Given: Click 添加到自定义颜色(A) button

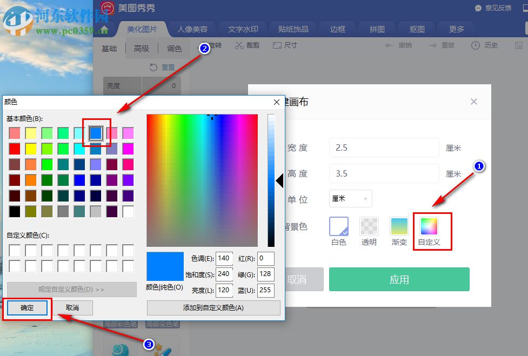Looking at the screenshot, I should (x=213, y=308).
